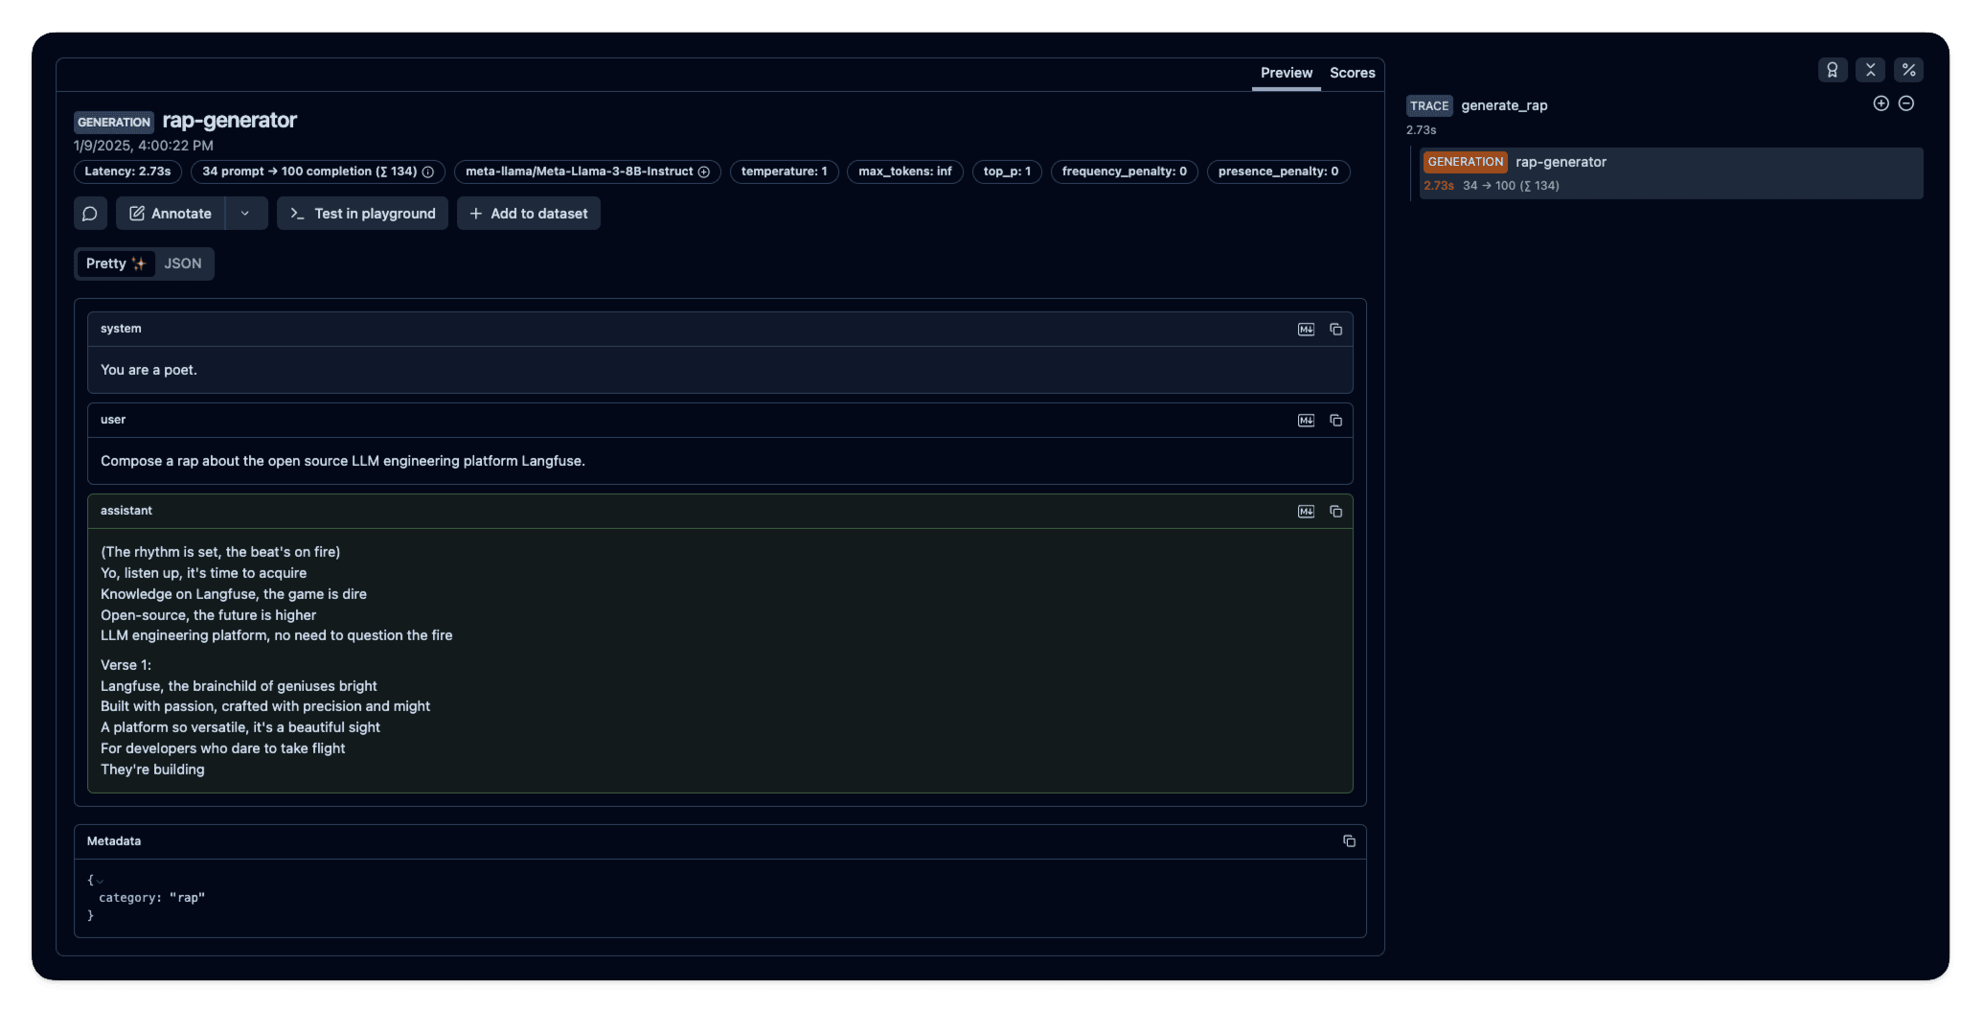
Task: Select the orange GENERATION badge in the trace tree
Action: pos(1465,161)
